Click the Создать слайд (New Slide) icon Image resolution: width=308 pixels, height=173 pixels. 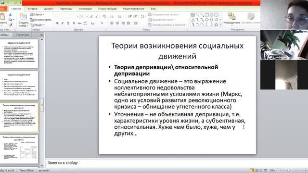(23, 17)
